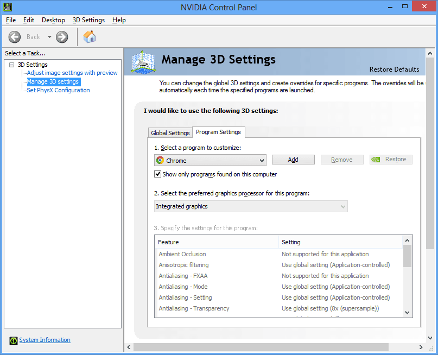Open Adjust image settings with preview
The width and height of the screenshot is (438, 355).
(72, 73)
